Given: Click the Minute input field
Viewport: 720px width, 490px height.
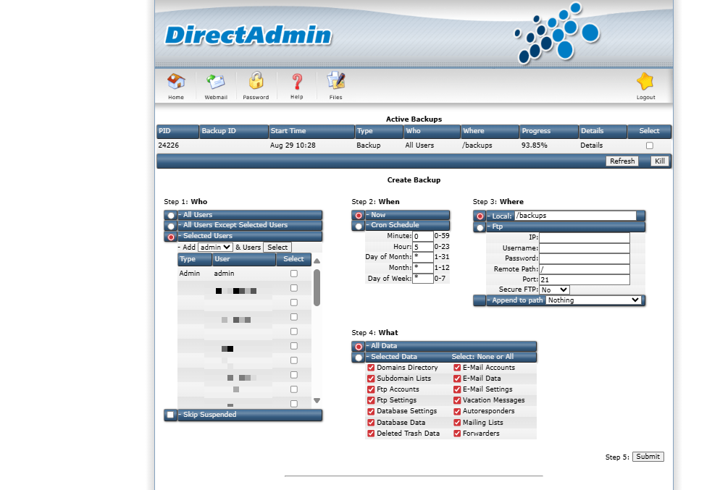Looking at the screenshot, I should point(422,236).
